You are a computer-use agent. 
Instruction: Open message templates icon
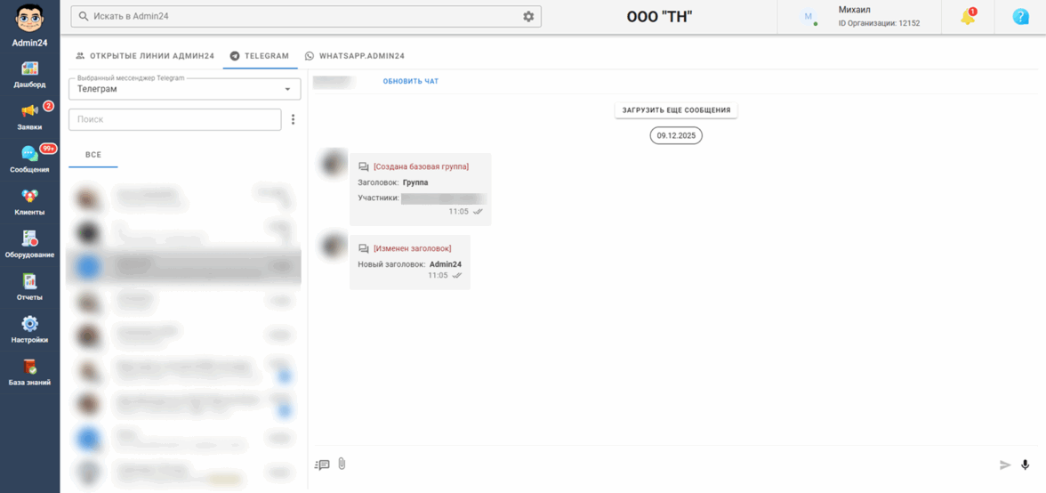[322, 465]
